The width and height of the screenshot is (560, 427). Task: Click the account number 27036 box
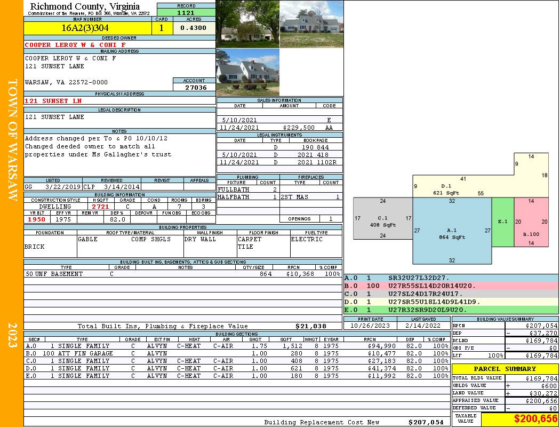pyautogui.click(x=194, y=87)
